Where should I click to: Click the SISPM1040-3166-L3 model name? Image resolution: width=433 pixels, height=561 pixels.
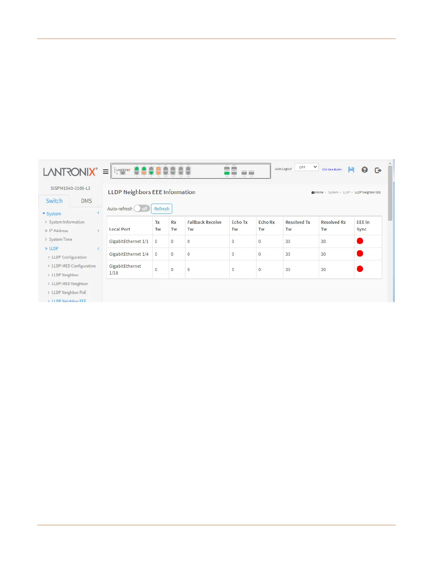(x=70, y=188)
